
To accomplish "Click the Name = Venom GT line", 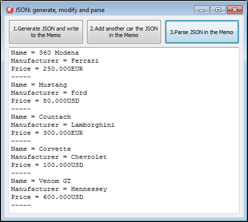I will pos(41,181).
